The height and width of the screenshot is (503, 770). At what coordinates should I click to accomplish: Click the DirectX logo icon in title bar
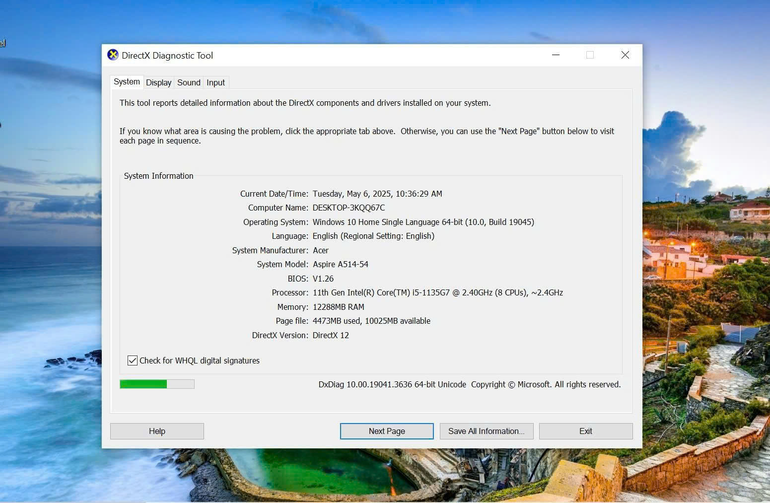pyautogui.click(x=113, y=55)
